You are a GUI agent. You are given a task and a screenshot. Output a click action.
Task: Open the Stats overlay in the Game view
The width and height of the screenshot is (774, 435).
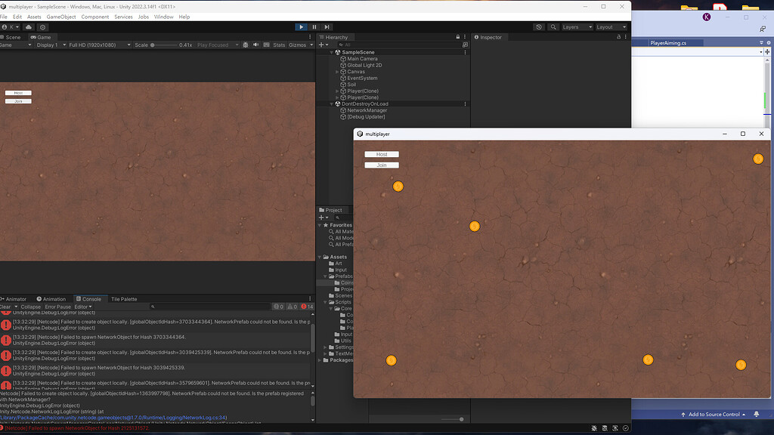click(x=280, y=45)
